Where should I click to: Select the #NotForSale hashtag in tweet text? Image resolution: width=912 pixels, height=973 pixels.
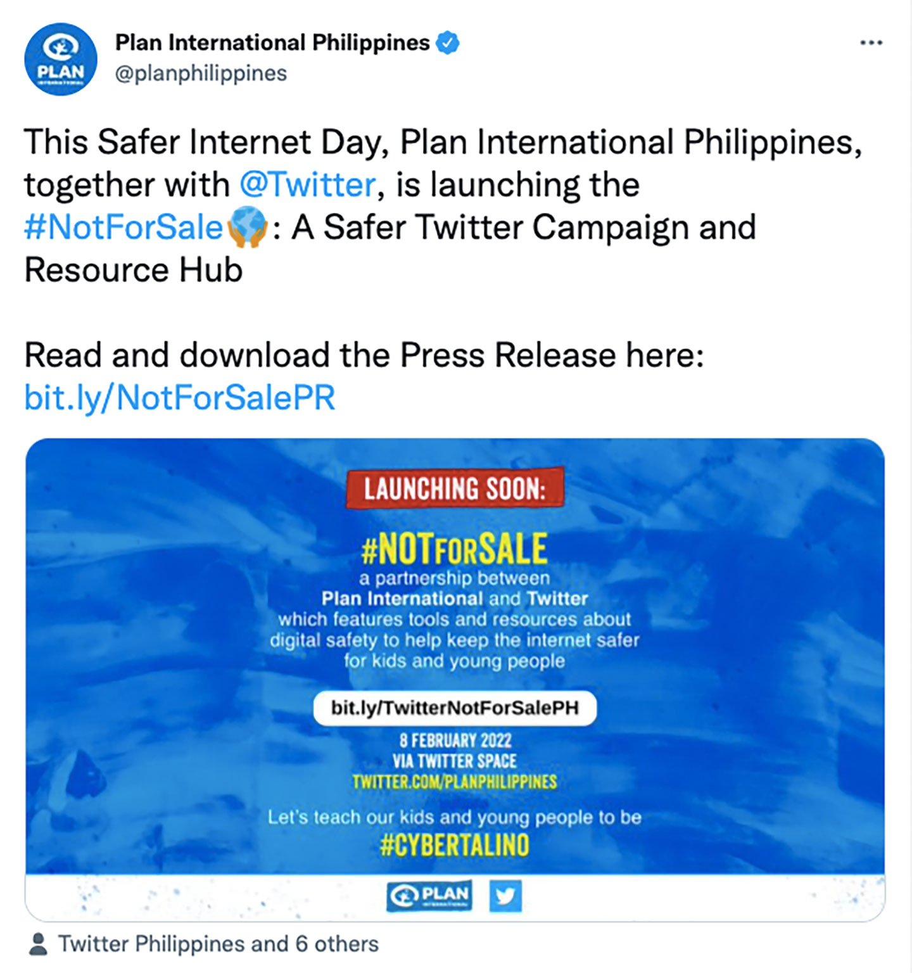tap(123, 227)
